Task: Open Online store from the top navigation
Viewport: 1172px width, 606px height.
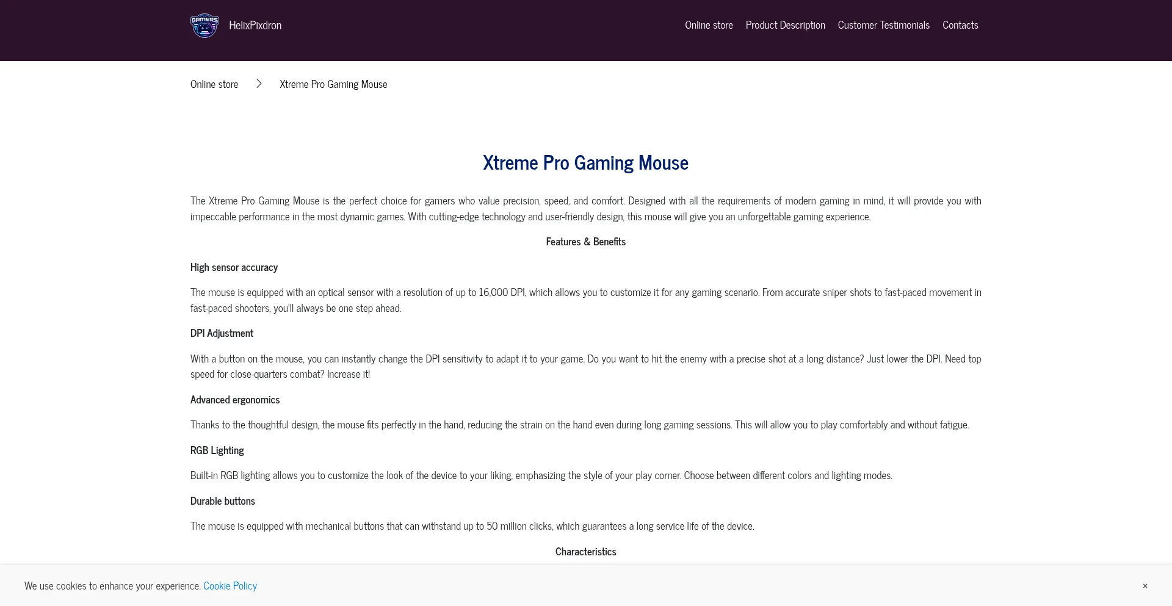Action: 708,24
